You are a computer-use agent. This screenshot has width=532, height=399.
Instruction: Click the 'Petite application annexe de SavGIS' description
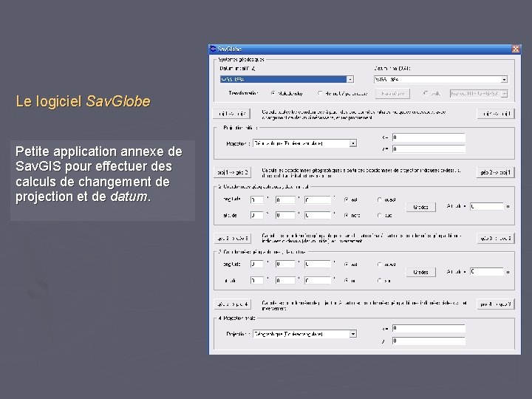99,174
